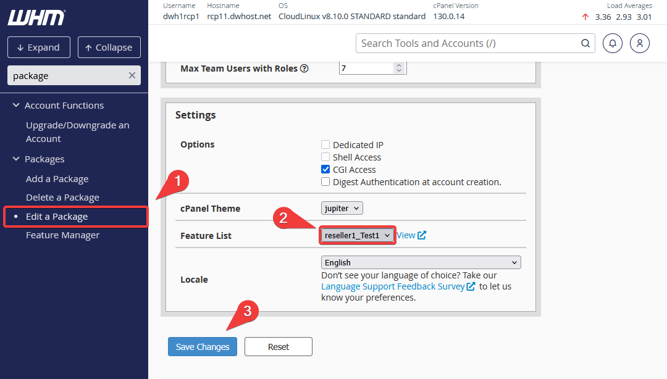Open the Feature List reseller1_Test1 dropdown

tap(357, 236)
